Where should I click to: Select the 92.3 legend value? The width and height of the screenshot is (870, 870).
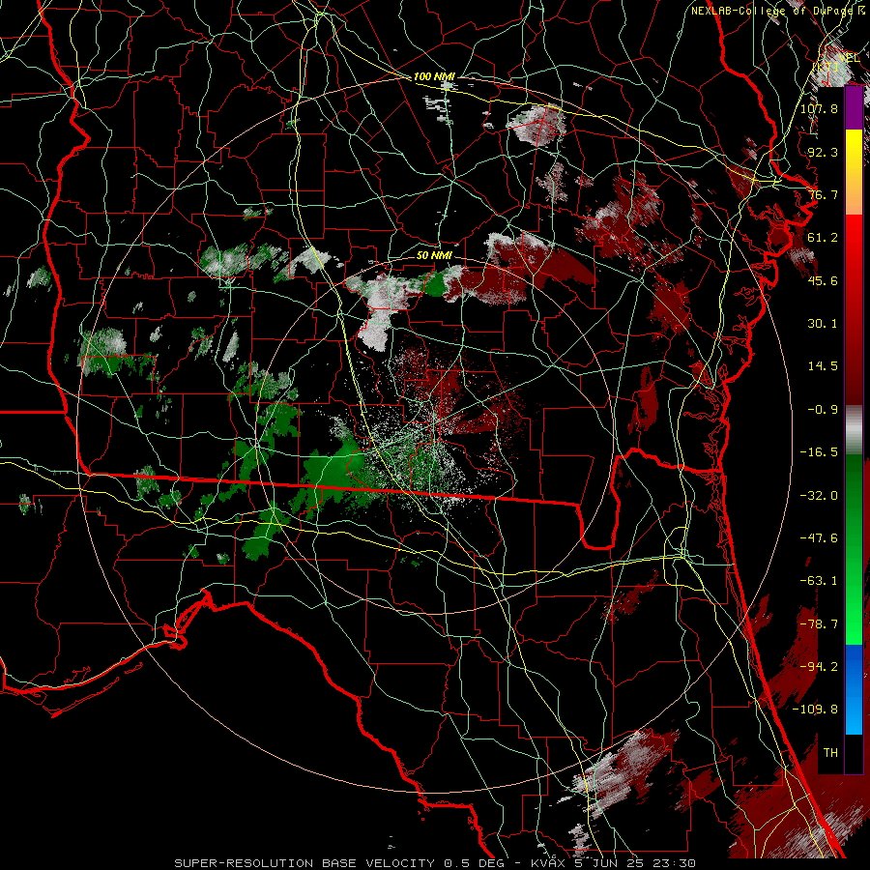(x=823, y=152)
